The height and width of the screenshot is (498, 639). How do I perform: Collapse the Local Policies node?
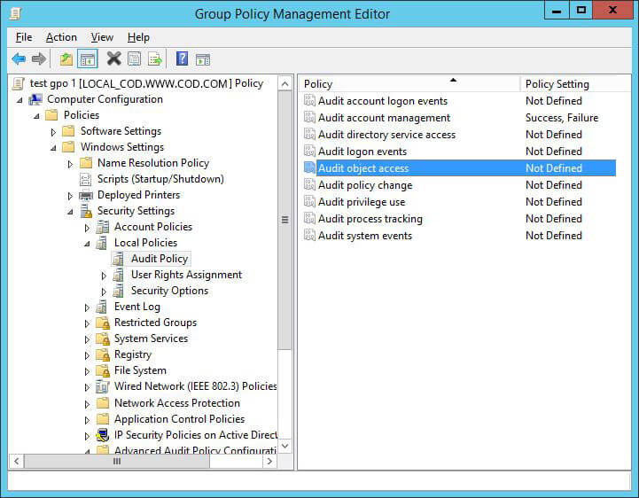87,244
